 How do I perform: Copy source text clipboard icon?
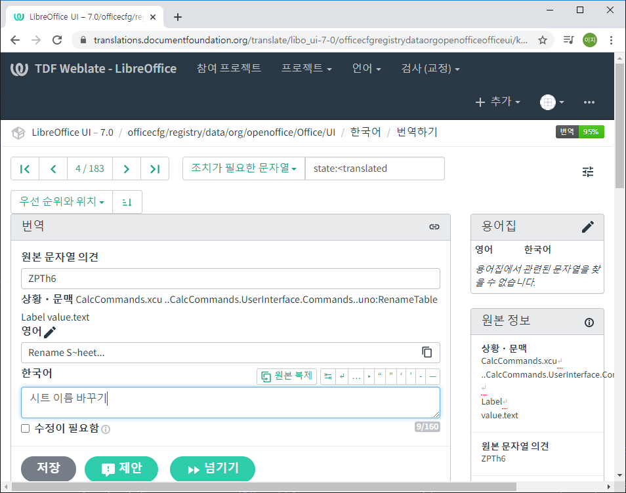point(427,352)
